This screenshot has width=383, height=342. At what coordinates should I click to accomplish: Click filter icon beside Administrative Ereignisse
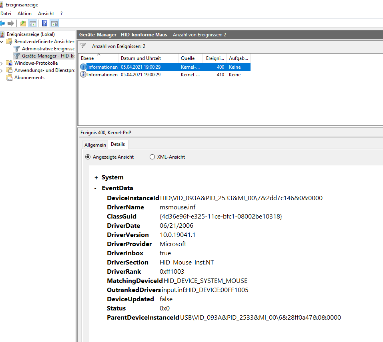(17, 49)
